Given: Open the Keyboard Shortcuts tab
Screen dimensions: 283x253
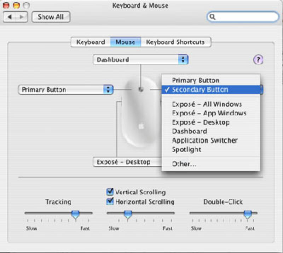Looking at the screenshot, I should point(175,42).
